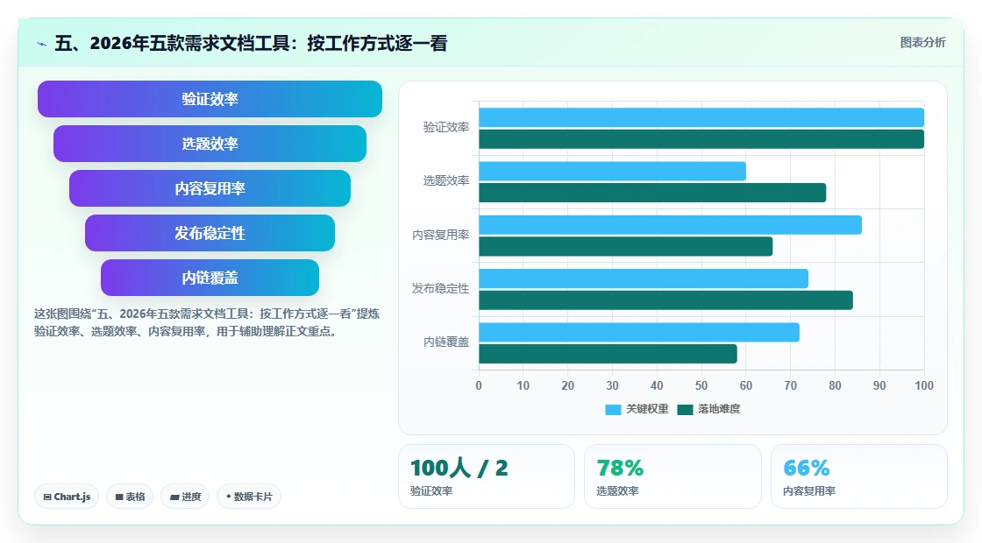Click the x-axis tick label 50

tap(701, 386)
